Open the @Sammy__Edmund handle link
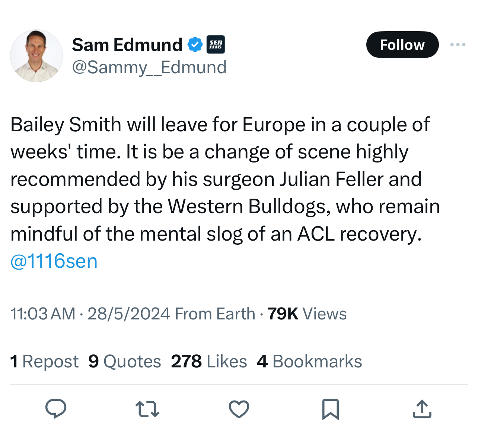This screenshot has width=478, height=431. click(149, 67)
